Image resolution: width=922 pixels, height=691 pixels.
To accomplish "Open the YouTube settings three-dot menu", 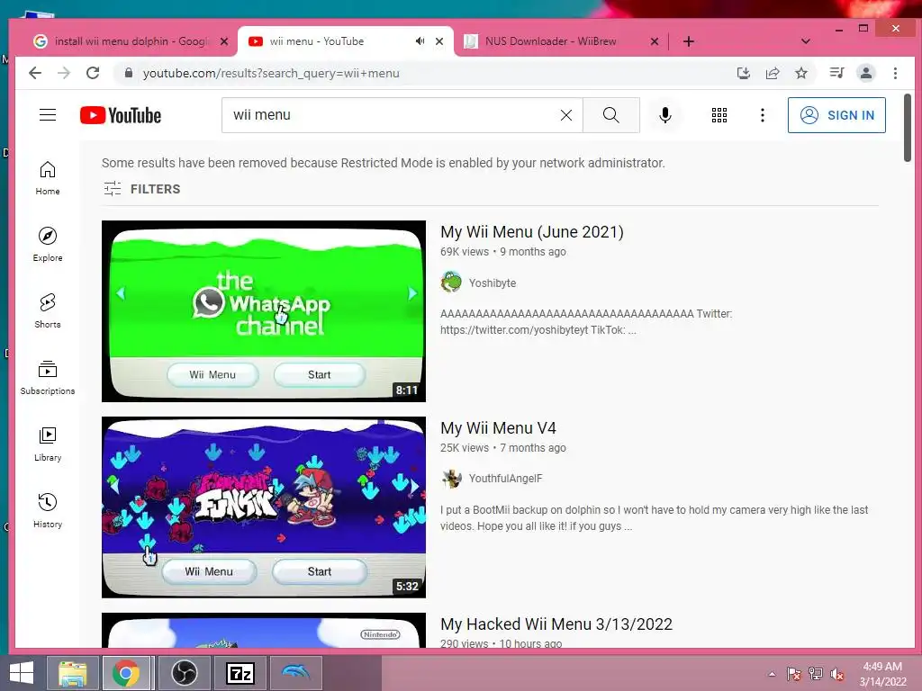I will [762, 115].
